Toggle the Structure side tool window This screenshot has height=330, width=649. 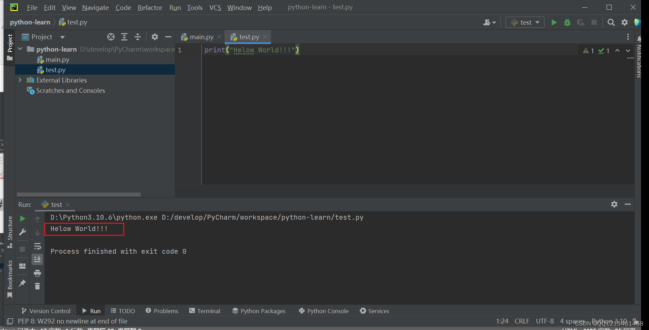coord(10,232)
